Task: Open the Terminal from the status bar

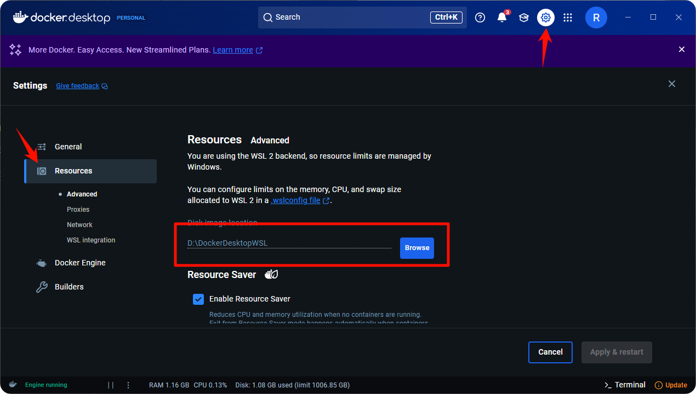Action: tap(625, 385)
